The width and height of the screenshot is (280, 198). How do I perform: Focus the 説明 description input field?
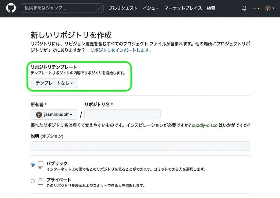pos(140,146)
